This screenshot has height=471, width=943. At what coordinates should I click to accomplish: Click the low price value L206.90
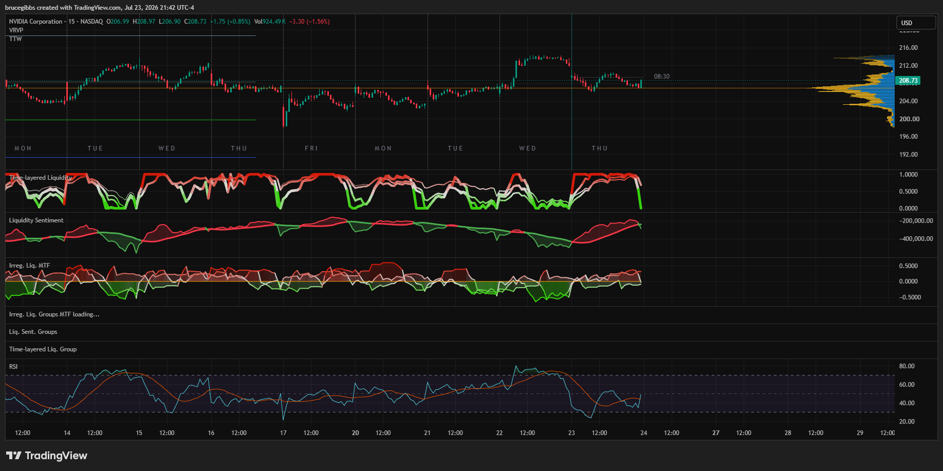[170, 22]
